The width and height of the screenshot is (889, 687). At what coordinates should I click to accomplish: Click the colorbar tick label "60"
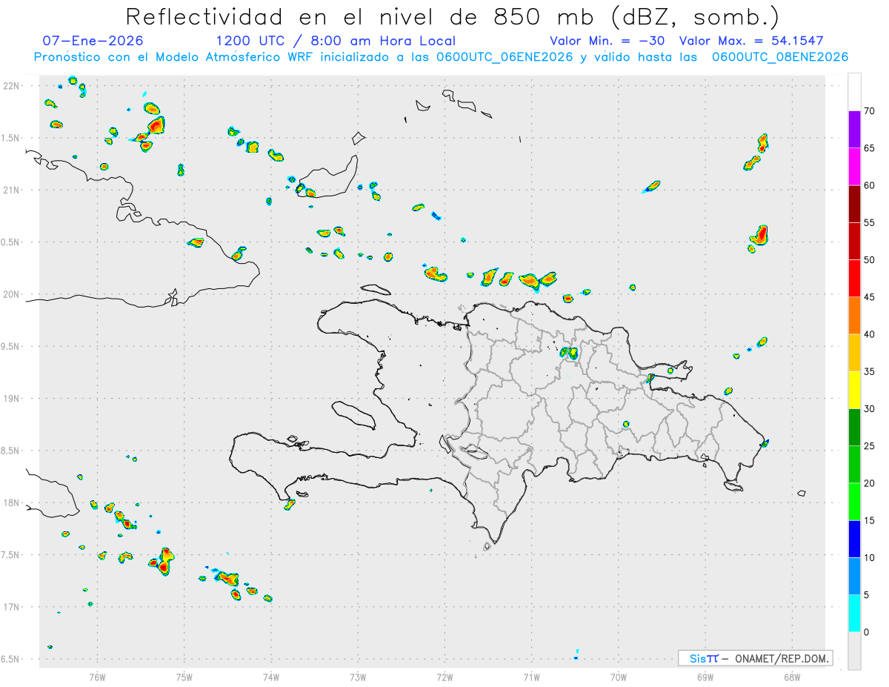pyautogui.click(x=870, y=185)
